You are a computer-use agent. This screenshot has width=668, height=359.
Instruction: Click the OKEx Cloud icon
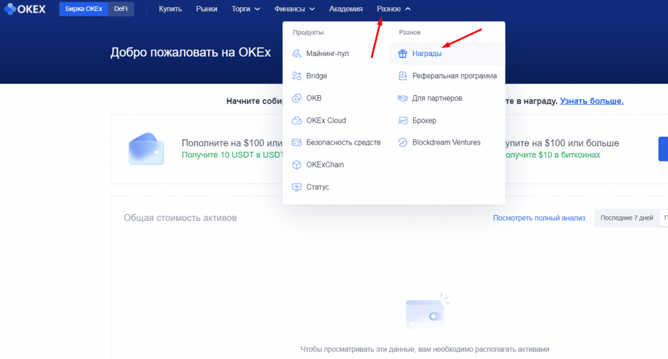[297, 121]
